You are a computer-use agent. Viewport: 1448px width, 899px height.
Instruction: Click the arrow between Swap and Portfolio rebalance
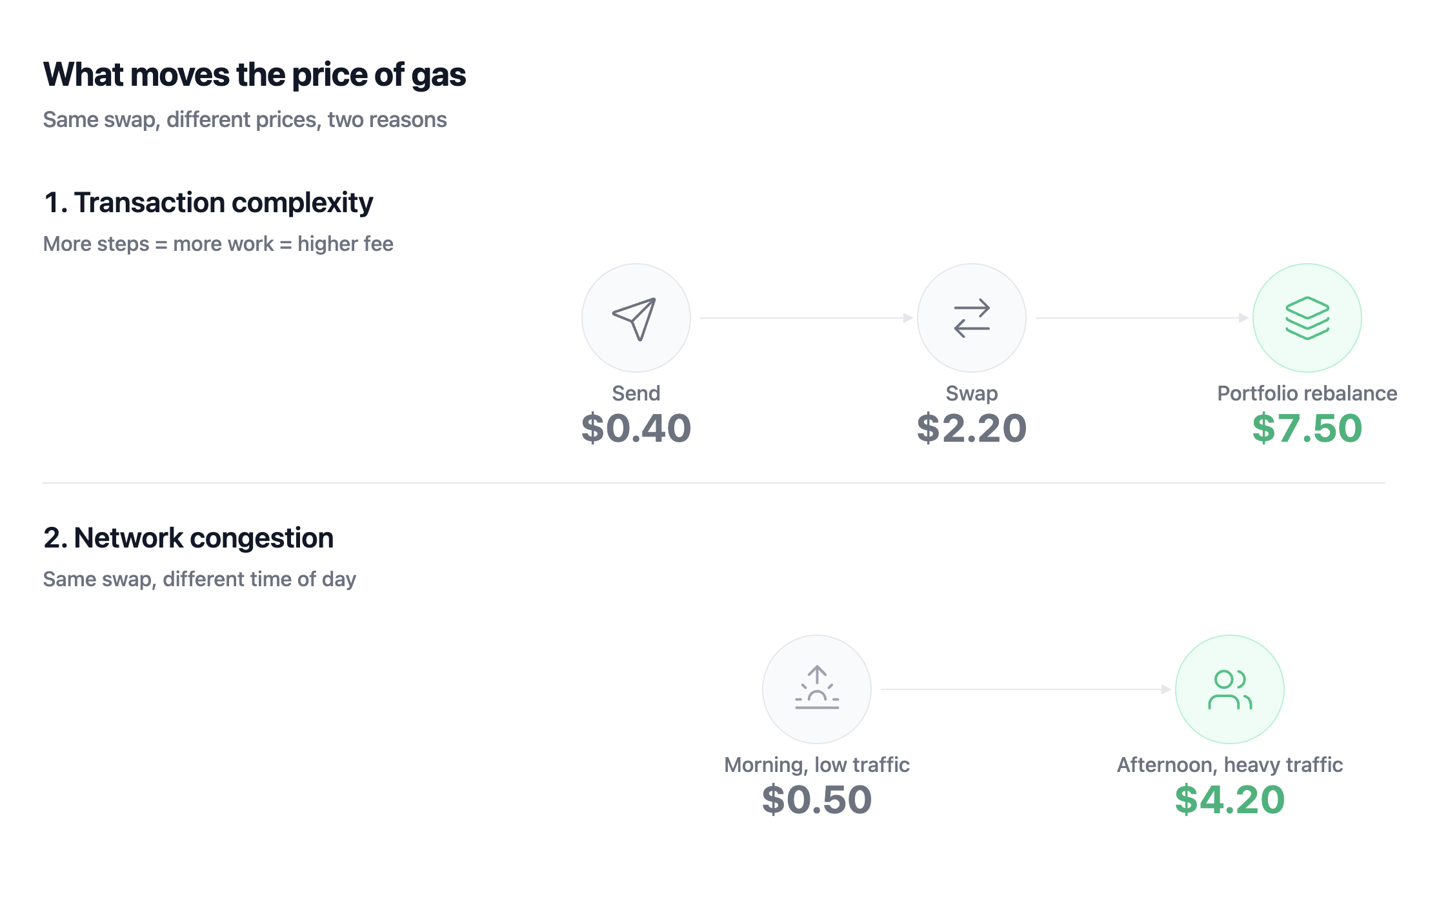point(1141,318)
